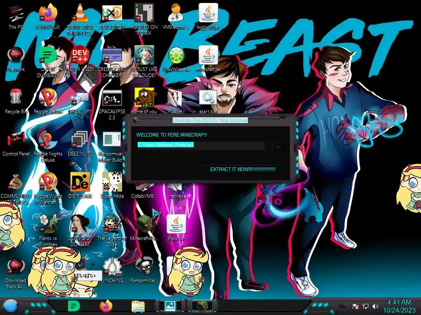The height and width of the screenshot is (315, 421).
Task: Select the start.bat file
Action: click(x=208, y=101)
